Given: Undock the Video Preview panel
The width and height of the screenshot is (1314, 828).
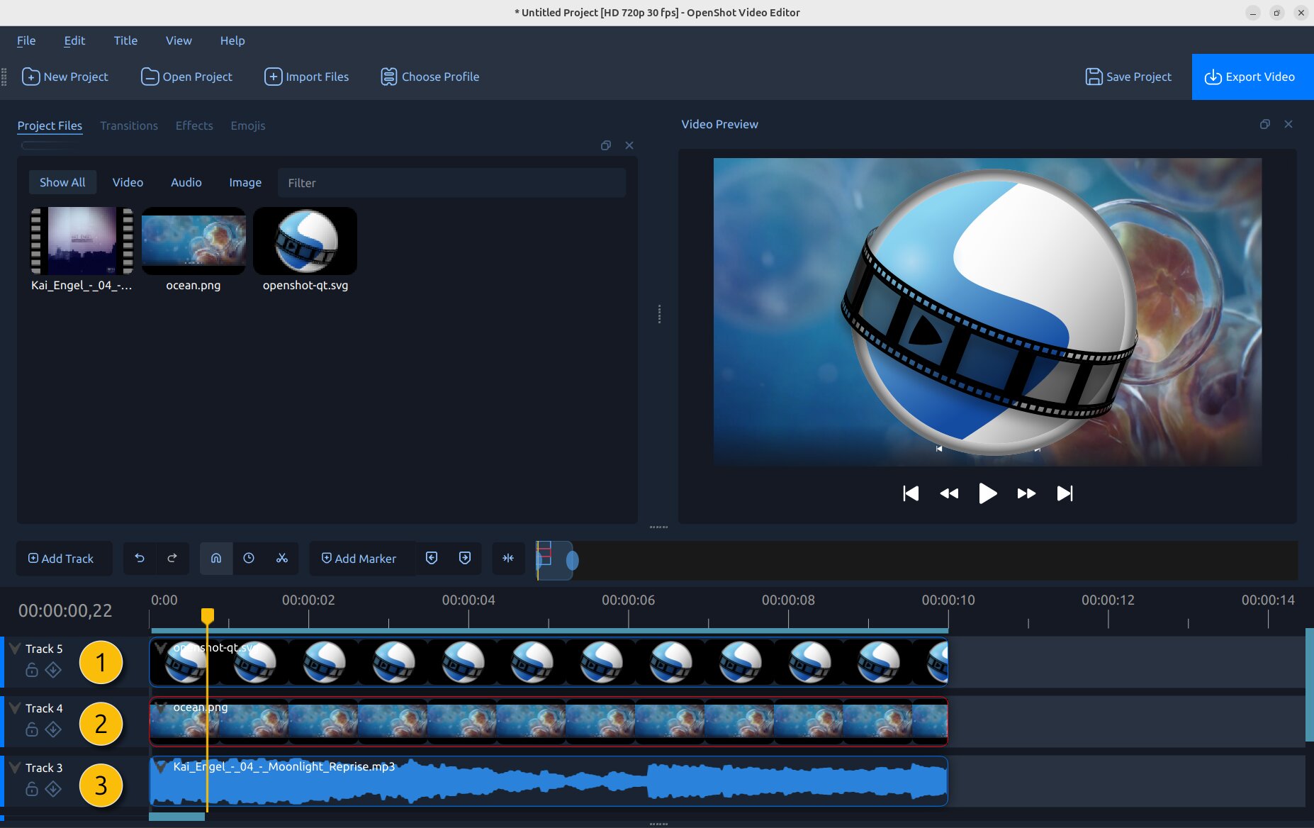Looking at the screenshot, I should pyautogui.click(x=1264, y=124).
